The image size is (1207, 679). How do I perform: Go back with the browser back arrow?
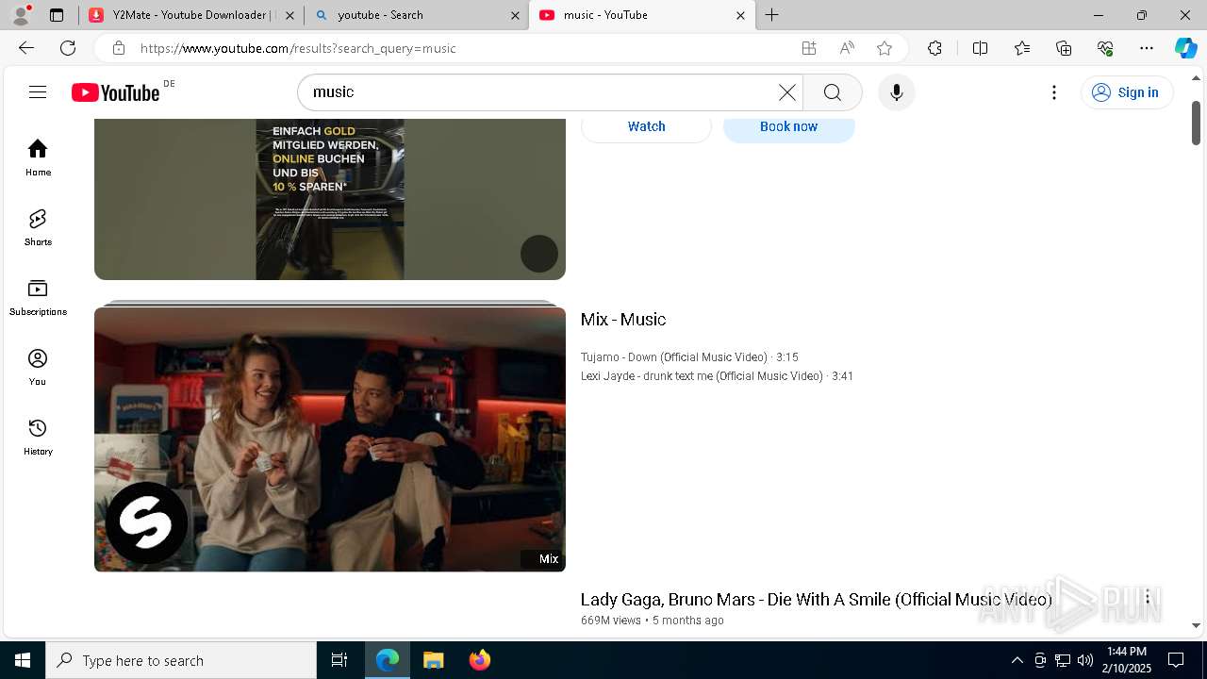(x=26, y=48)
